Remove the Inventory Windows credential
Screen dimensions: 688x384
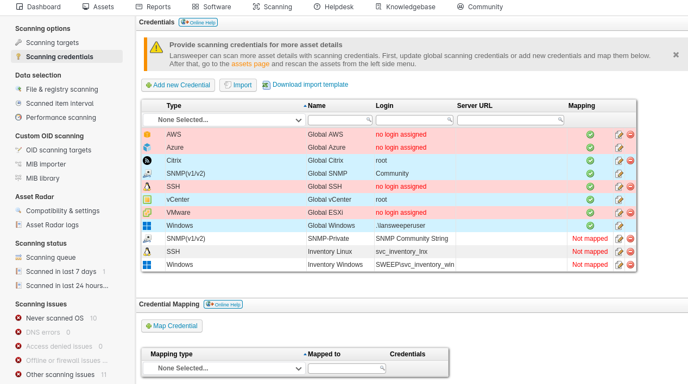pos(630,265)
